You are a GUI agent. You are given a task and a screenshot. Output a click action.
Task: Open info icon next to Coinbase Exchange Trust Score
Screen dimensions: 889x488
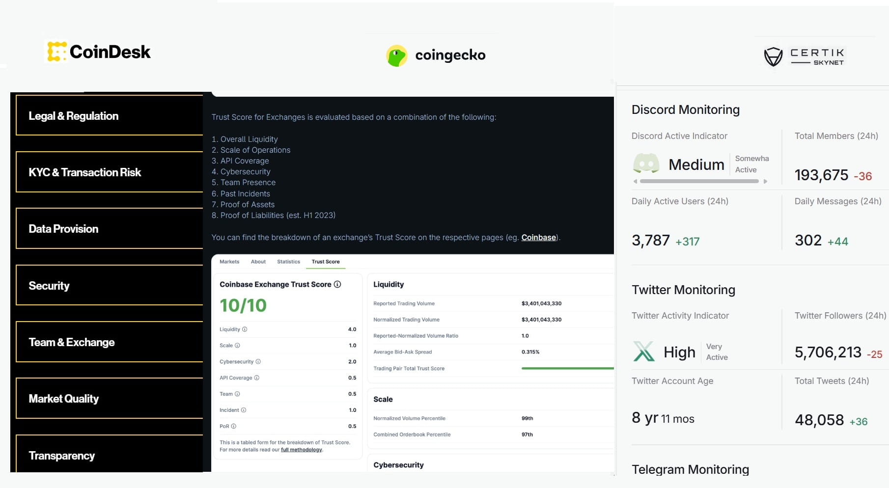pyautogui.click(x=337, y=284)
